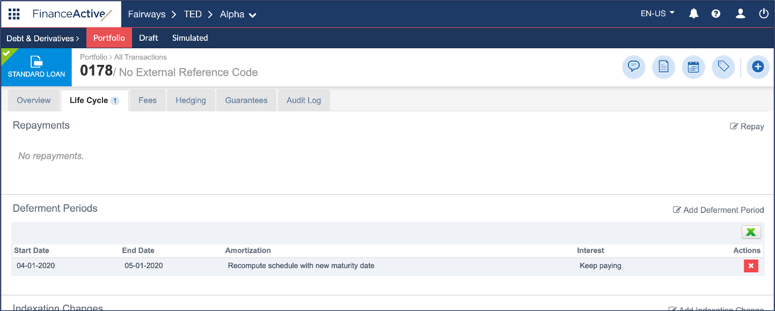
Task: Switch to the Fees tab
Action: pos(148,100)
